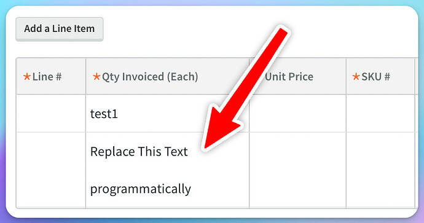The image size is (424, 223).
Task: Click the Add a Line Item button
Action: 60,29
